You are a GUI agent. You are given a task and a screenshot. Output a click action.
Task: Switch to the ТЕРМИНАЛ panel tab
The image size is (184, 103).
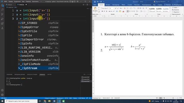click(x=42, y=74)
